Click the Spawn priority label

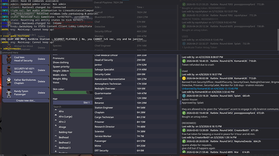point(61,67)
